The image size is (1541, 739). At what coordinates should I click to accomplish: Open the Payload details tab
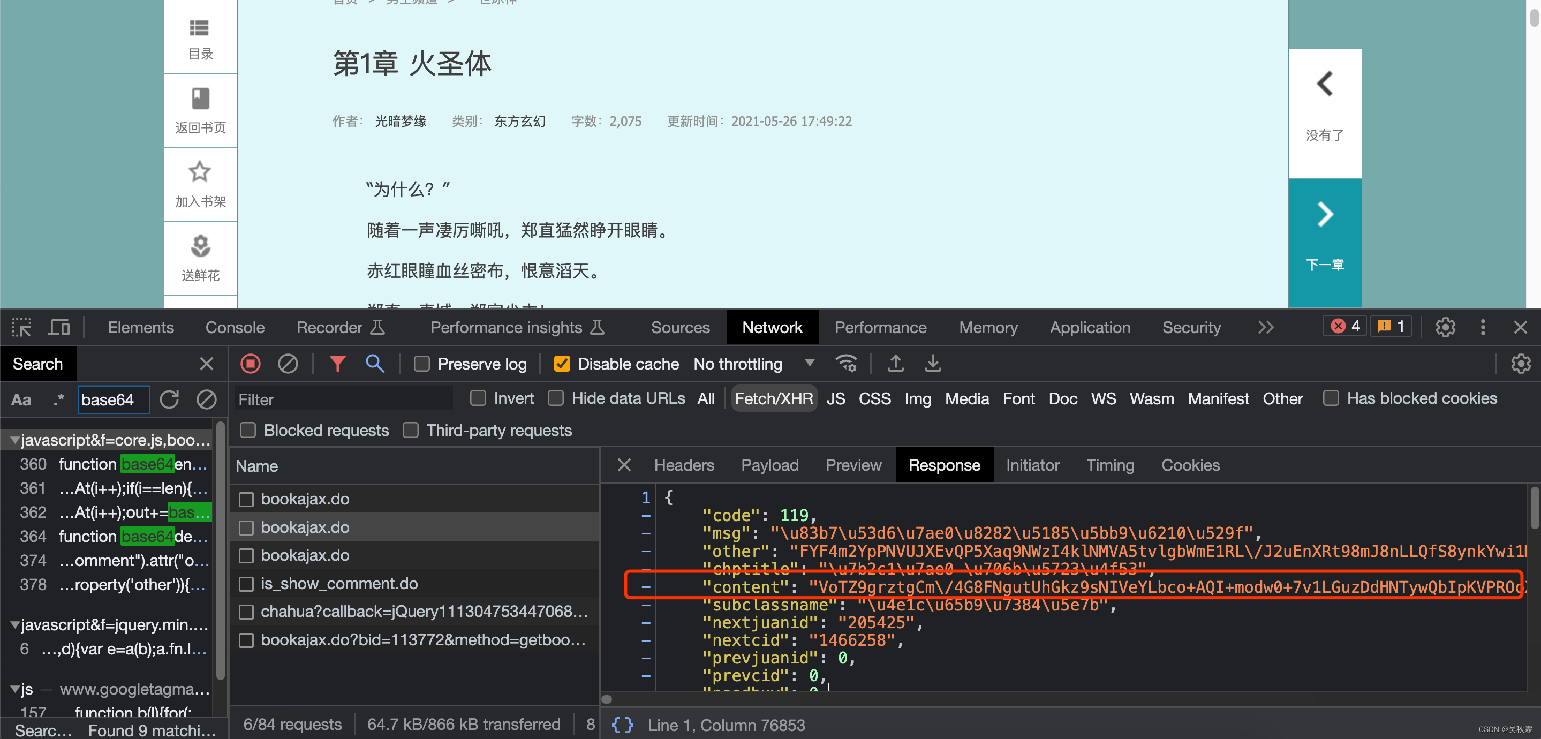(769, 465)
